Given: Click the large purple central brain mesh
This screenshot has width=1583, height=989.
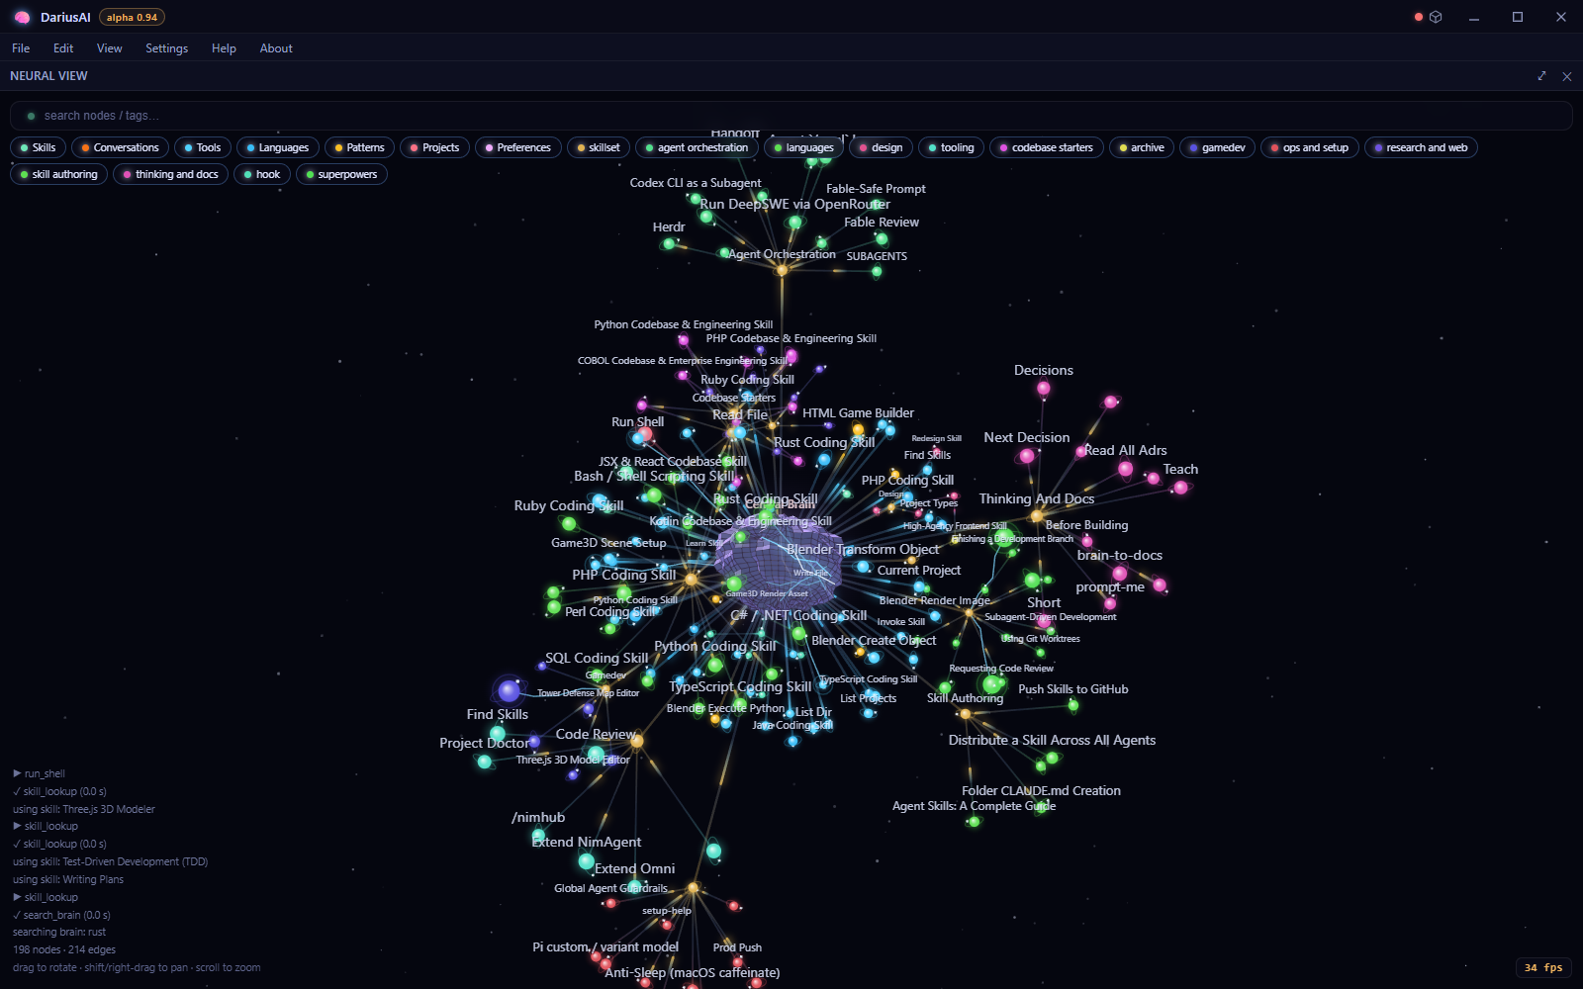Looking at the screenshot, I should coord(778,566).
